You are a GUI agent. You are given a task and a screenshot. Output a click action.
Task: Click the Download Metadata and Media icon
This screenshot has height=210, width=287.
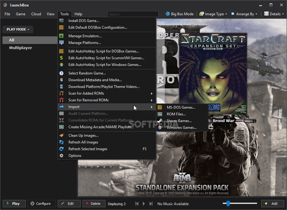[x=61, y=80]
